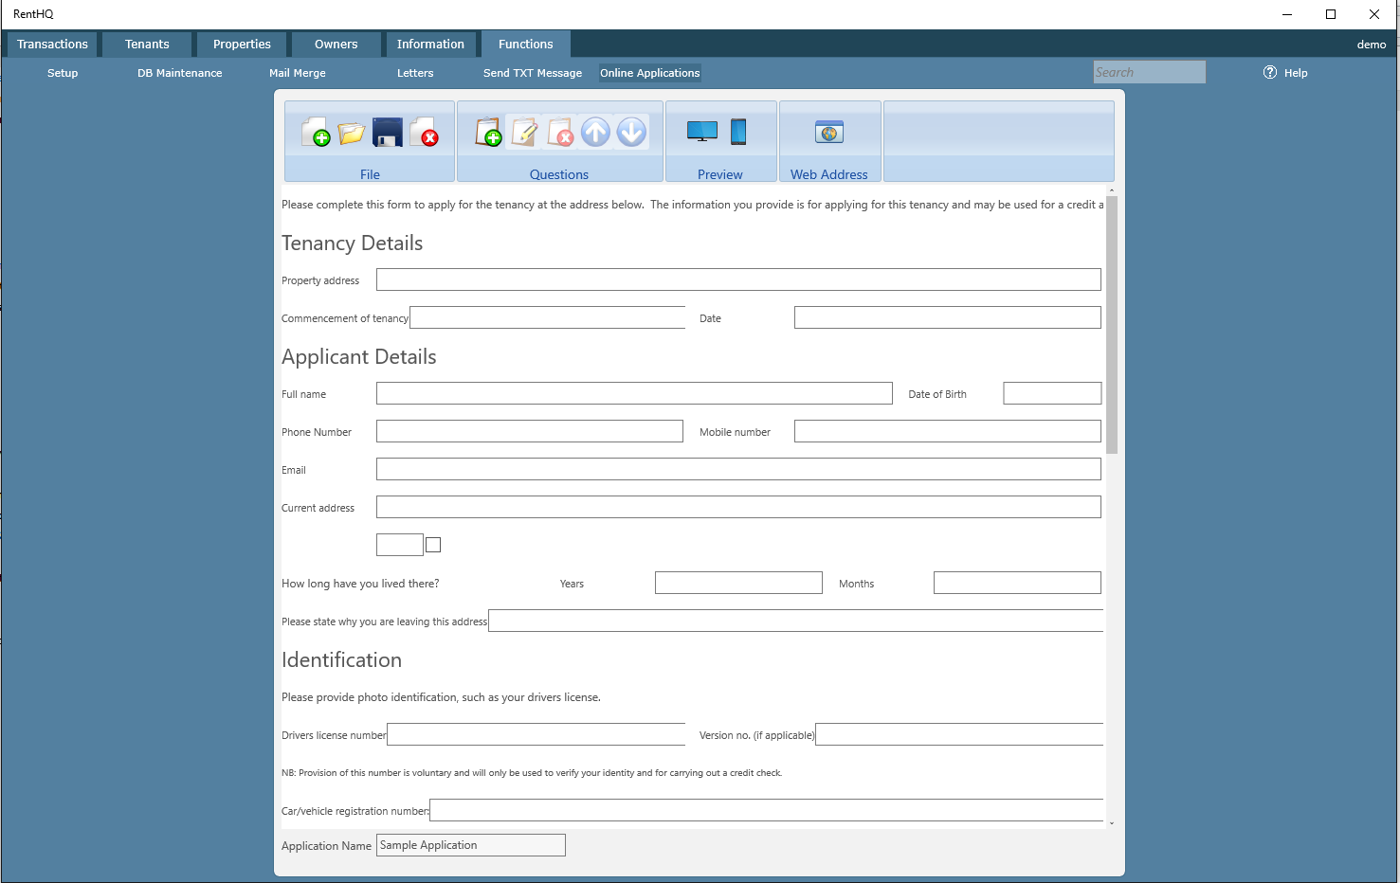Click the Identification section heading
The width and height of the screenshot is (1400, 883).
pyautogui.click(x=341, y=659)
